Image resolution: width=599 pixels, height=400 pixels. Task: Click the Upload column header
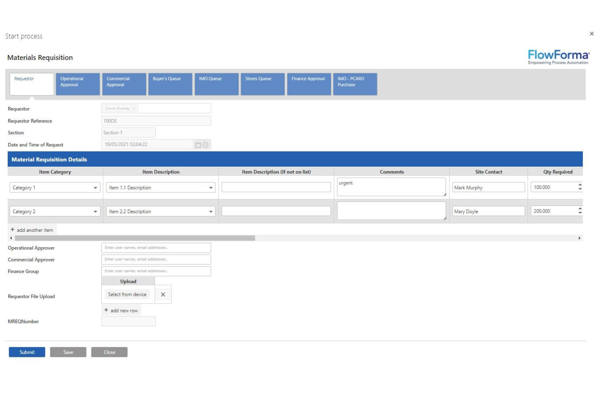coord(128,281)
